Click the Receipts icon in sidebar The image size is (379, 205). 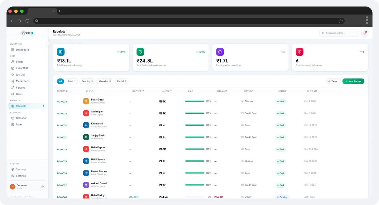(x=13, y=106)
